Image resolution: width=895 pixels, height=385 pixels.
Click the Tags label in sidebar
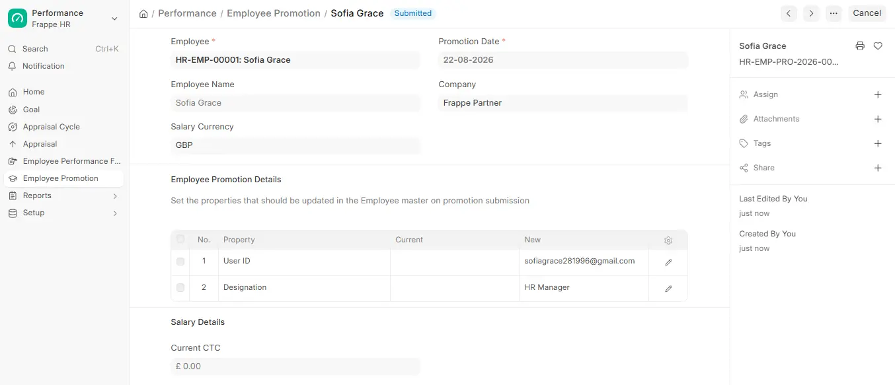(762, 143)
